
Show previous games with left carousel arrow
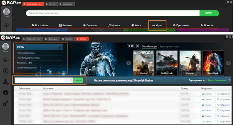129,63
